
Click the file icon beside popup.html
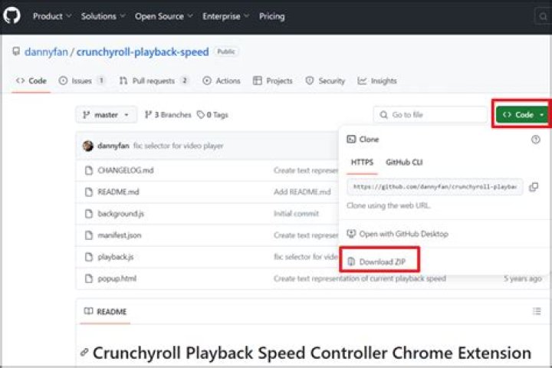tap(89, 278)
